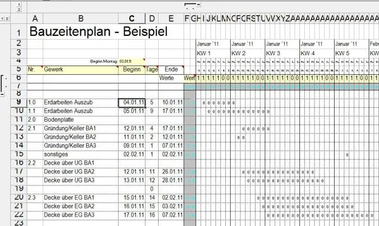This screenshot has width=379, height=226.
Task: Click the 'Gewerk' header cell
Action: (x=81, y=69)
